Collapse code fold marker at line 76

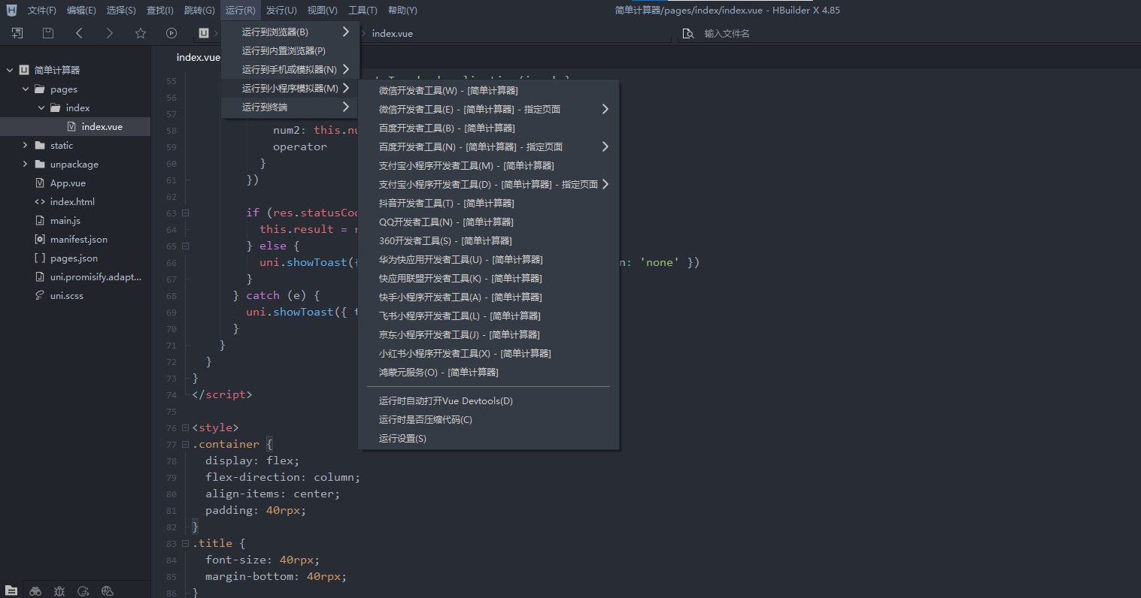click(x=185, y=428)
